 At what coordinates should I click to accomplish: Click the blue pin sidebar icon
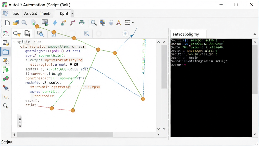point(6,88)
